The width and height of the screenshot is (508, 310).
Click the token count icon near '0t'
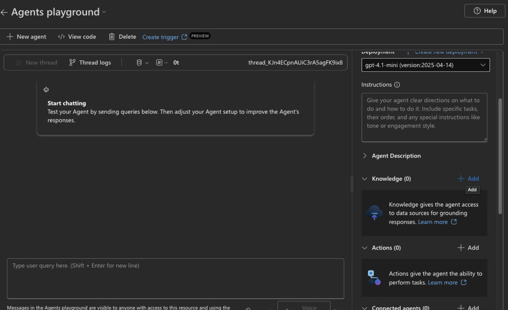pos(159,62)
